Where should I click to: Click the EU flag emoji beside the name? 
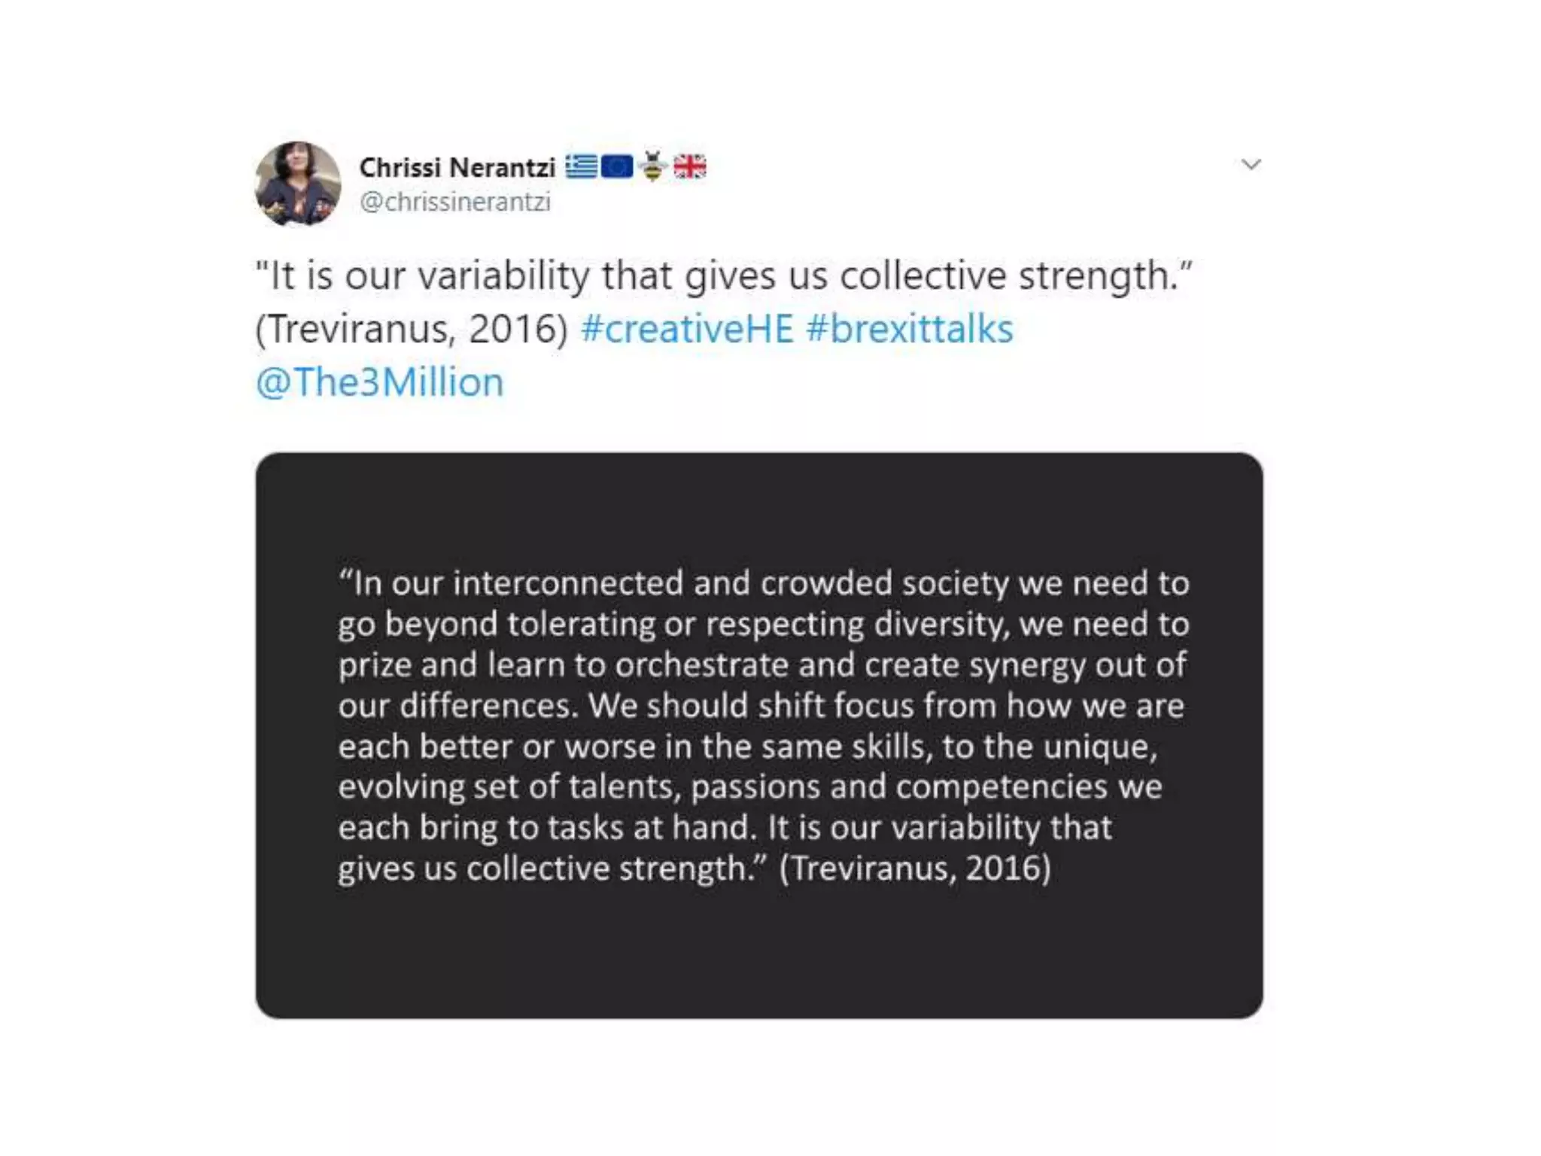point(617,166)
